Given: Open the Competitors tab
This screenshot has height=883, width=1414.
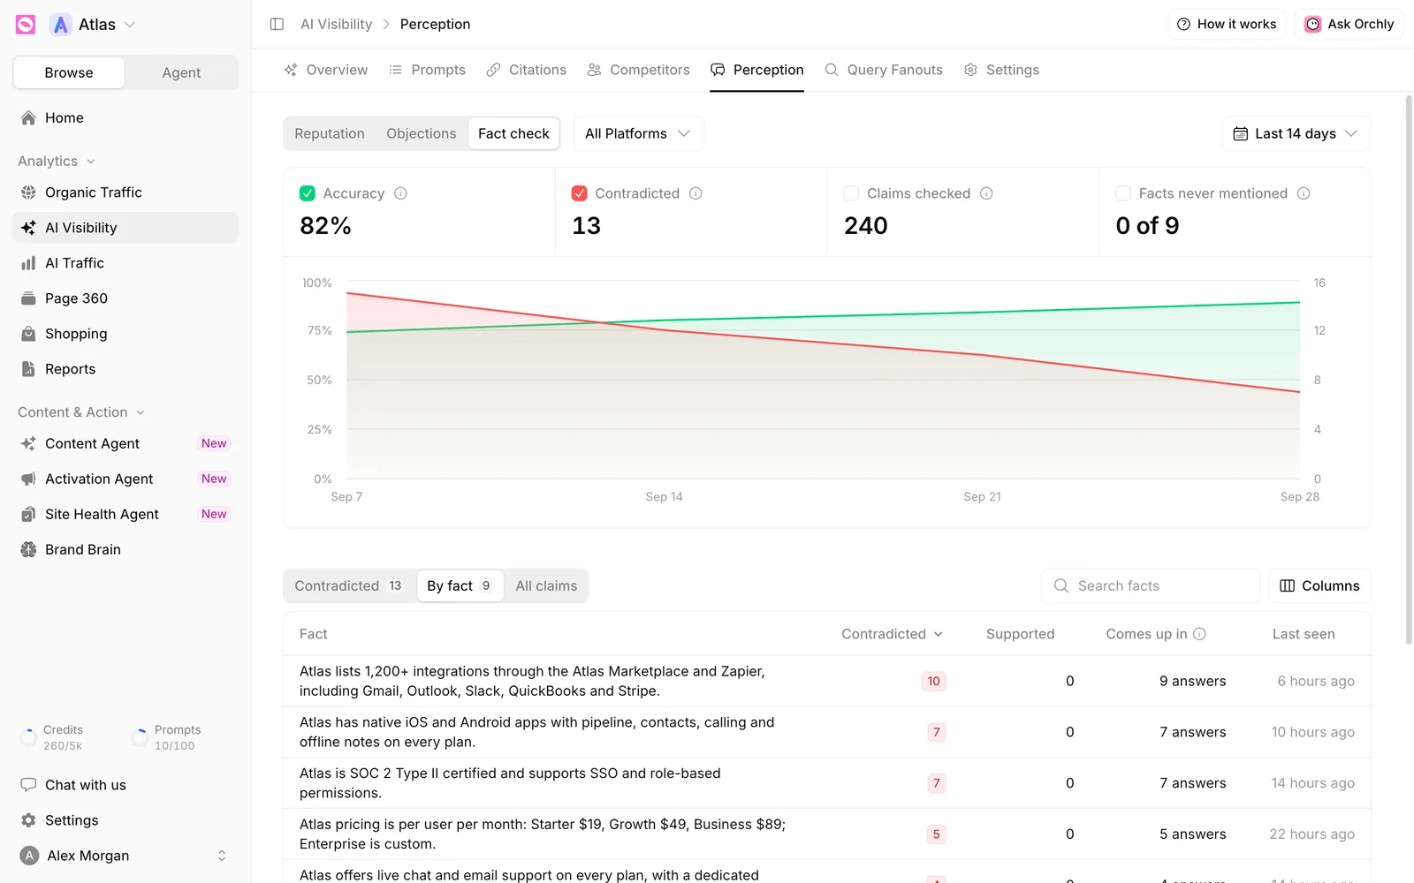Looking at the screenshot, I should pyautogui.click(x=639, y=70).
